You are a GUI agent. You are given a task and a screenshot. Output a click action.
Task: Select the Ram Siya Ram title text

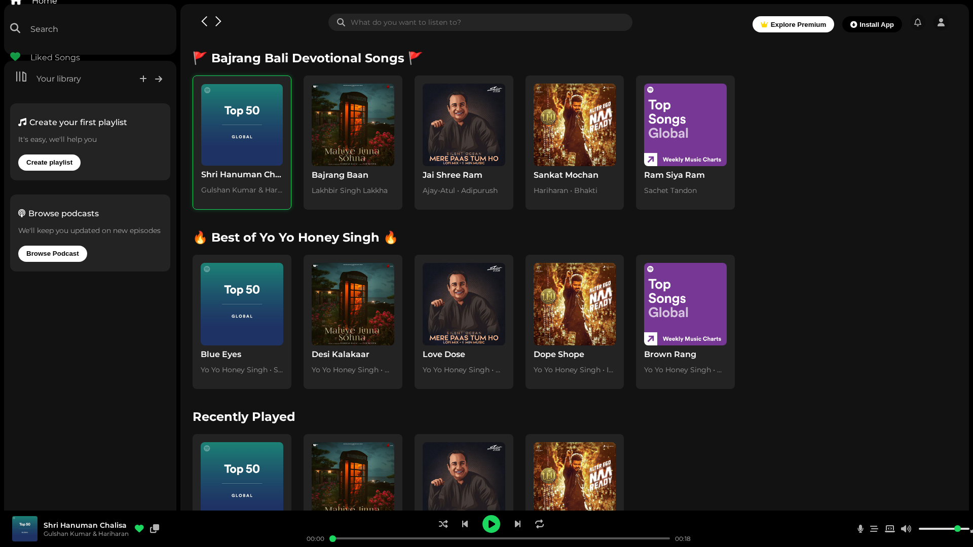point(674,175)
